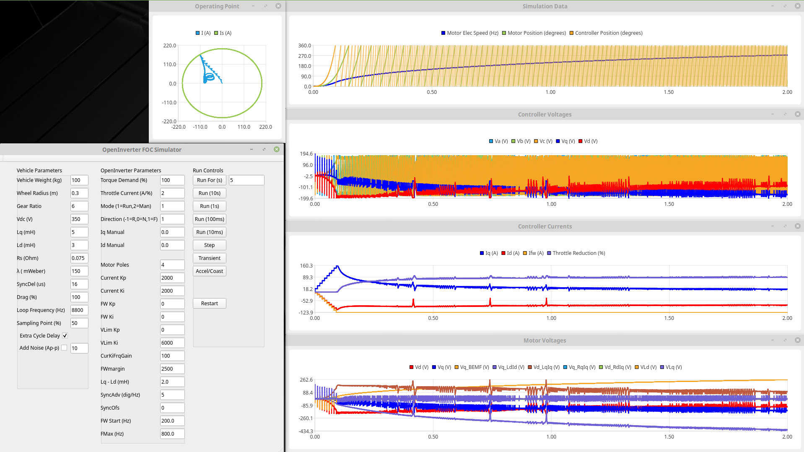Click the Run For seconds input box
This screenshot has height=452, width=804.
tap(246, 180)
